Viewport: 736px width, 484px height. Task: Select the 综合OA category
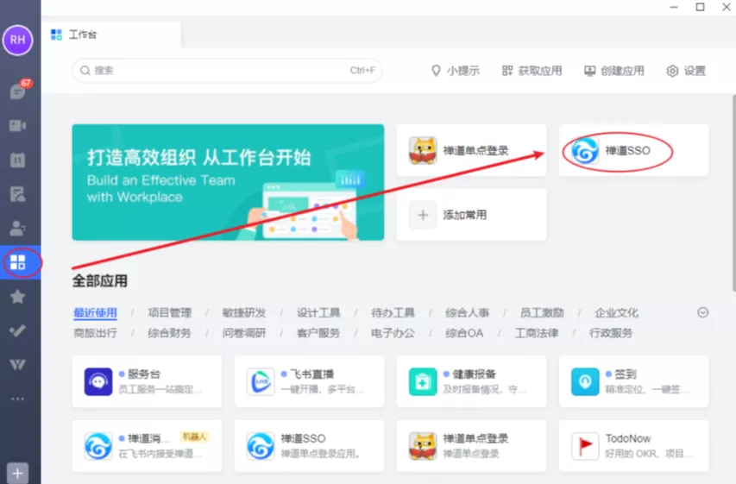tap(464, 333)
